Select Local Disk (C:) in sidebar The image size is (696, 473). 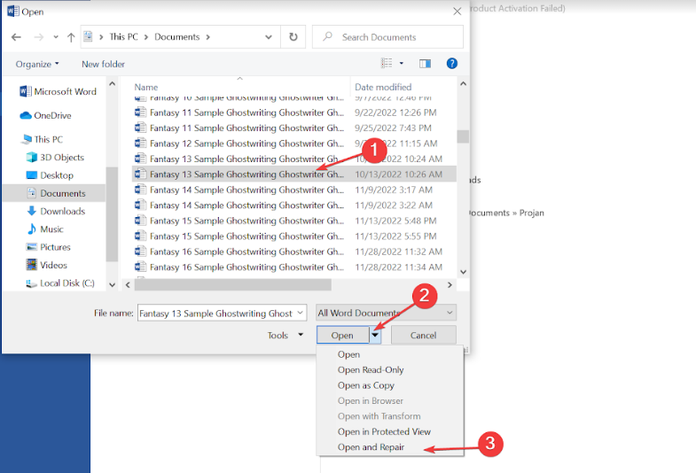pos(60,283)
